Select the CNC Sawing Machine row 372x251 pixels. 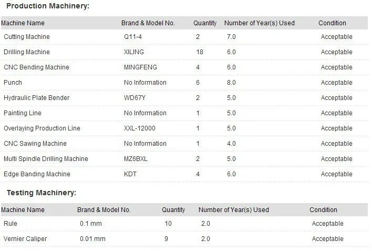coord(35,144)
